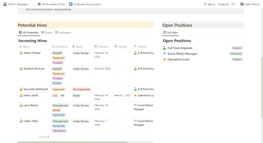
Task: Click the Docker proficiency tag
Action: click(x=57, y=83)
